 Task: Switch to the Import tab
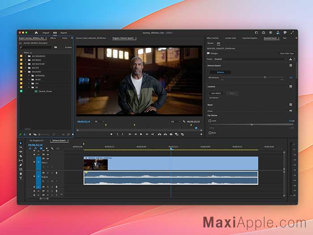coord(46,33)
